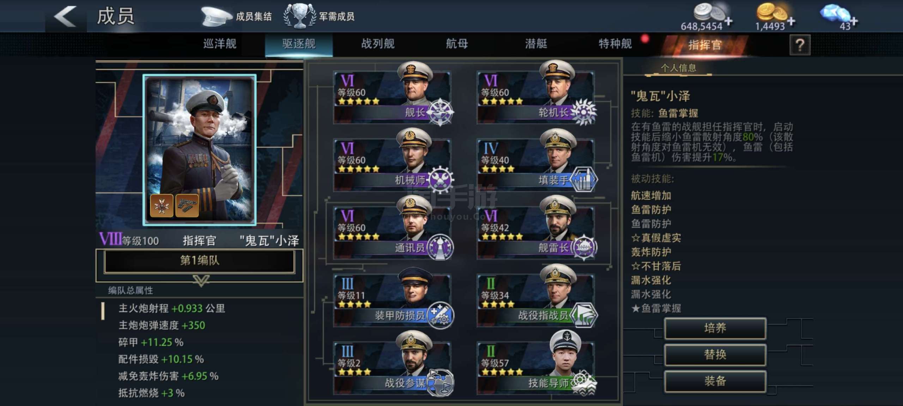Switch to the 巡洋舰 tab
Image resolution: width=903 pixels, height=406 pixels.
tap(220, 44)
